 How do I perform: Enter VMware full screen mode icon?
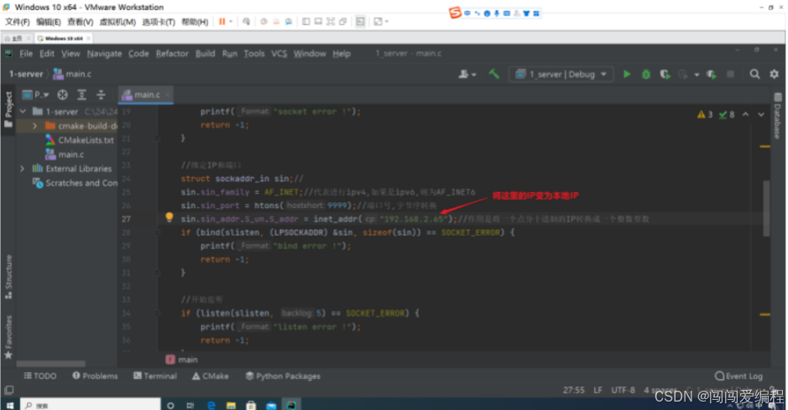point(331,22)
